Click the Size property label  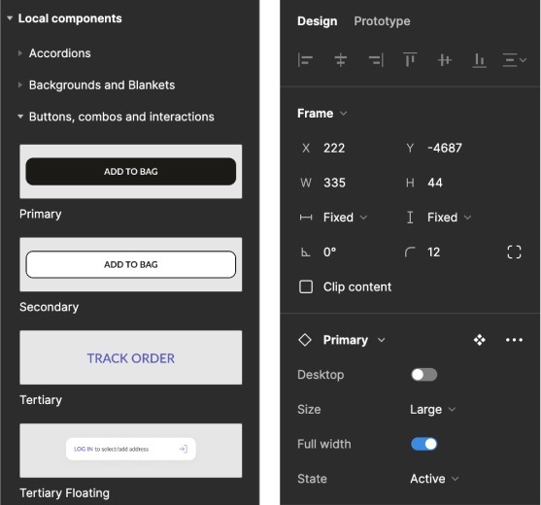309,410
